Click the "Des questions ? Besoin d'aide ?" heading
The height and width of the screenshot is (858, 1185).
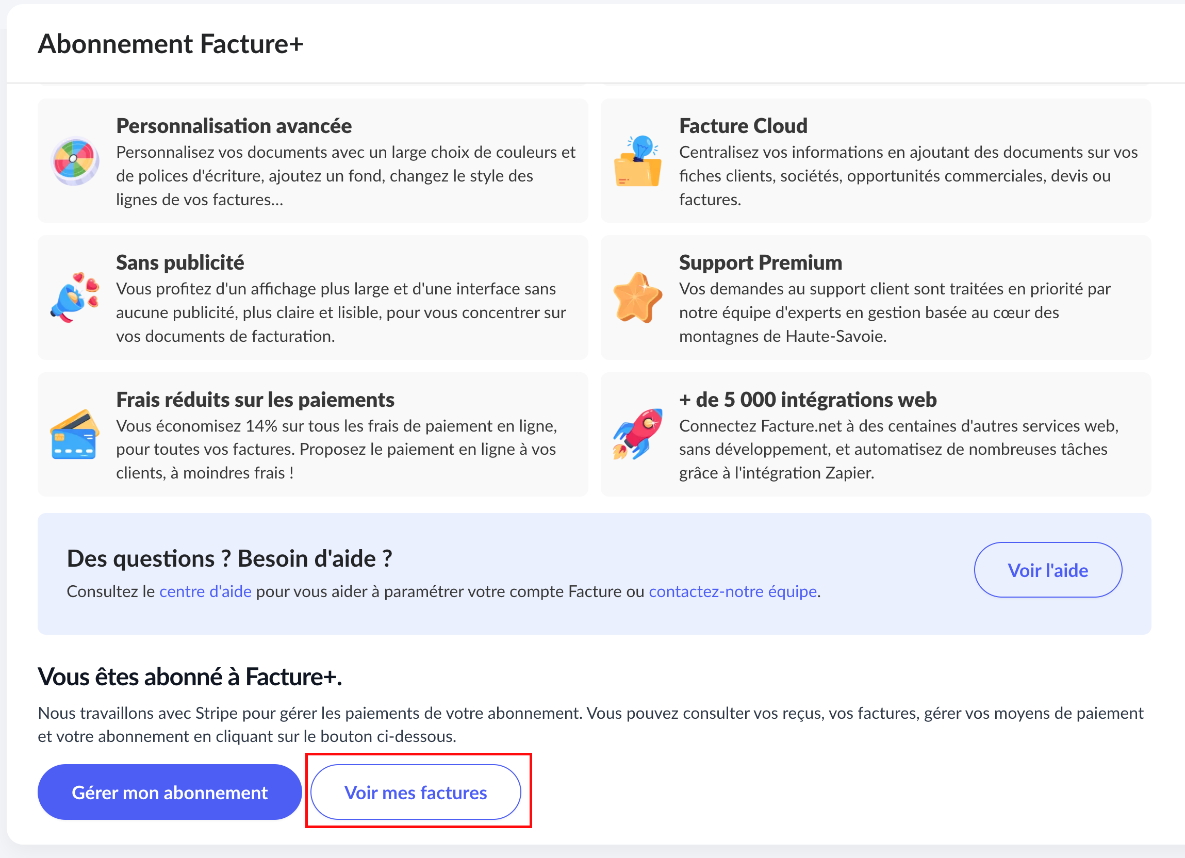[229, 558]
